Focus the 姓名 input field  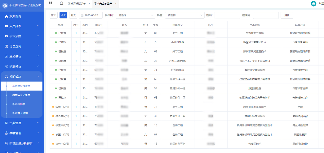(x=227, y=15)
